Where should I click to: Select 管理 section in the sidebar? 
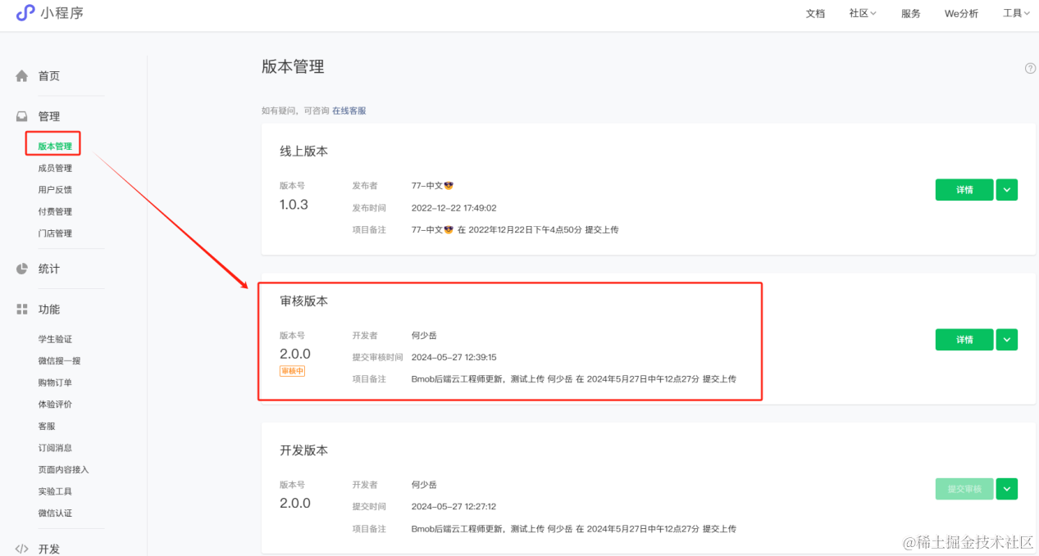49,116
